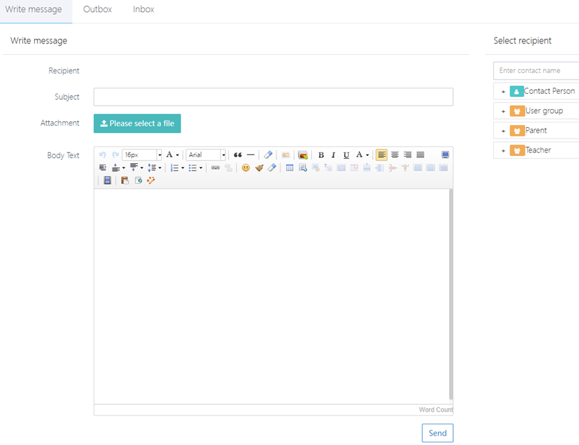579x445 pixels.
Task: Insert a horizontal rule line
Action: [x=250, y=155]
